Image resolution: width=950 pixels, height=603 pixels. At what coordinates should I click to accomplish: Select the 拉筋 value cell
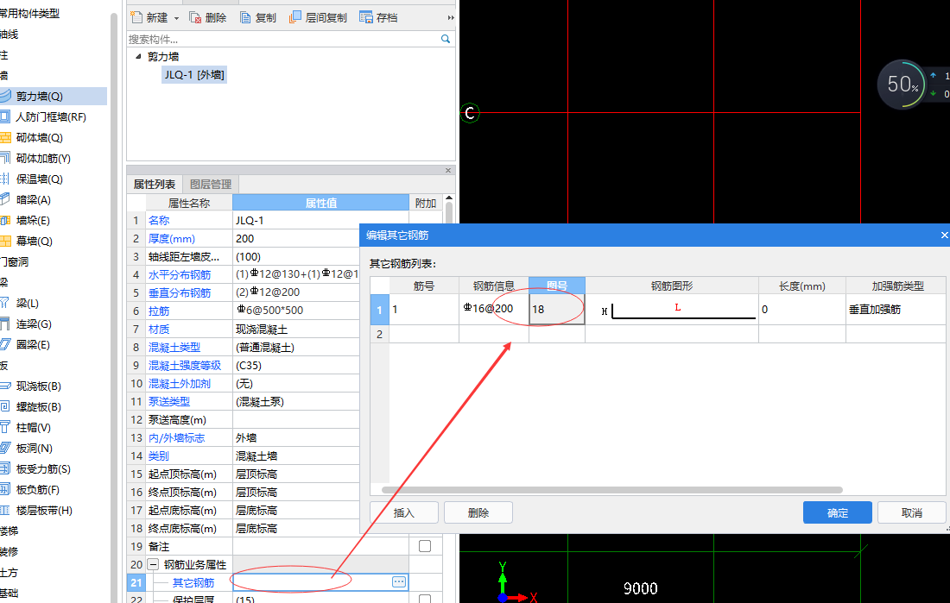tap(296, 311)
